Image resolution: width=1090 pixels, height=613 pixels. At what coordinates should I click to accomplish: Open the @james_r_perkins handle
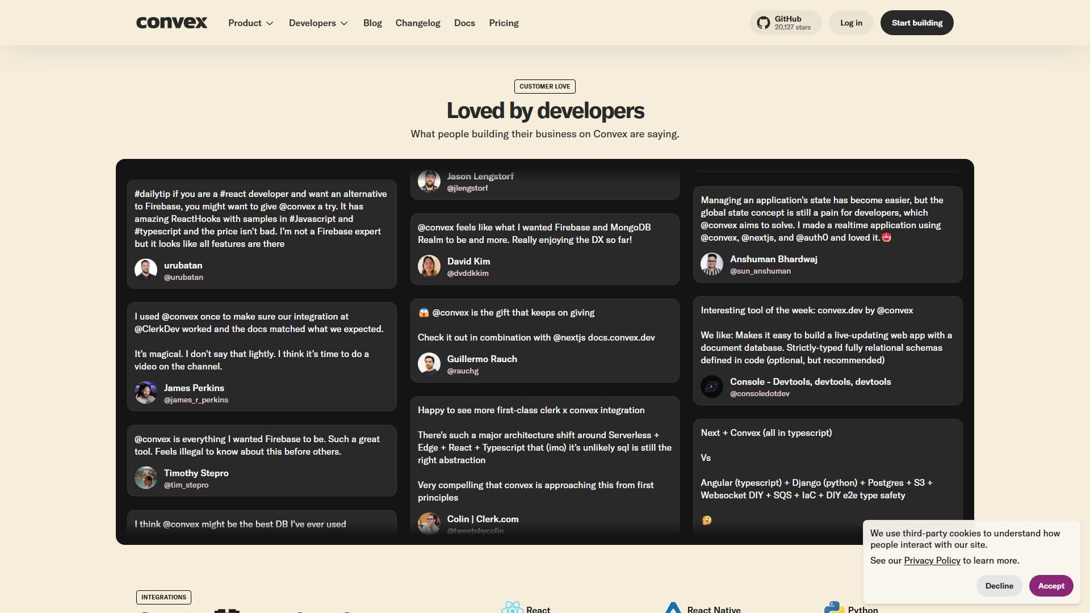[x=196, y=400]
